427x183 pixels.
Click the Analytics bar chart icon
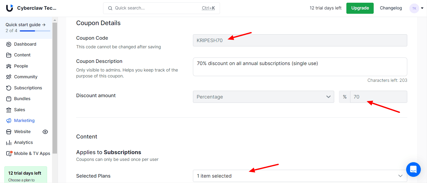pos(9,143)
